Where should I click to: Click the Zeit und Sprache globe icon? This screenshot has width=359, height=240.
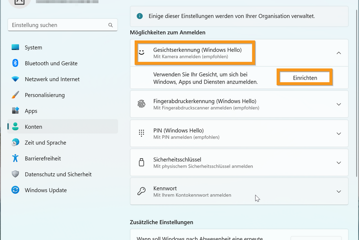15,143
